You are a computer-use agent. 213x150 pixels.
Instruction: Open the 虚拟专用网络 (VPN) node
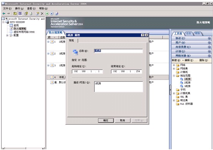coord(24,32)
